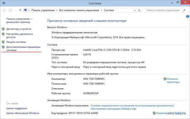Open 'Защита системы' link

[x=16, y=42]
